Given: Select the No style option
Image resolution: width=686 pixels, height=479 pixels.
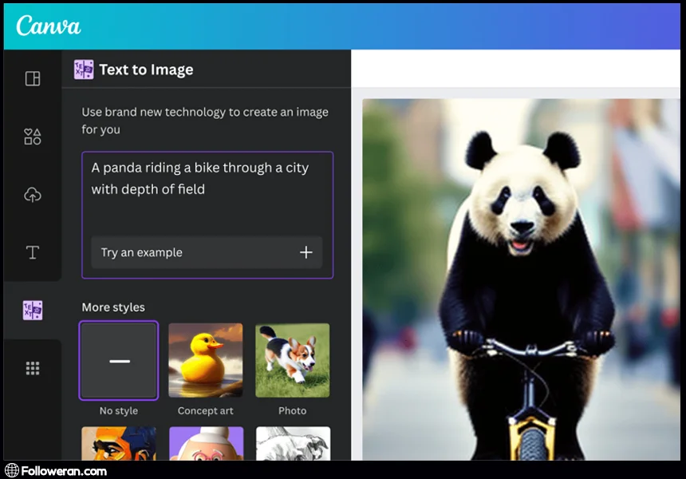Looking at the screenshot, I should pos(119,361).
